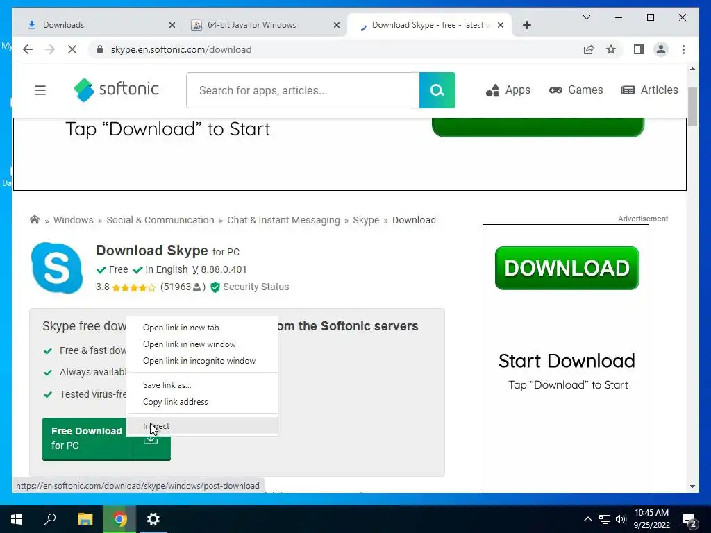711x533 pixels.
Task: Click the Chrome icon in the taskbar
Action: tap(119, 519)
